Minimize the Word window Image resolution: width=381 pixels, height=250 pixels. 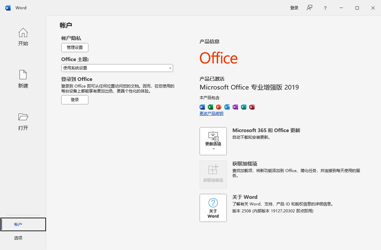tap(341, 8)
